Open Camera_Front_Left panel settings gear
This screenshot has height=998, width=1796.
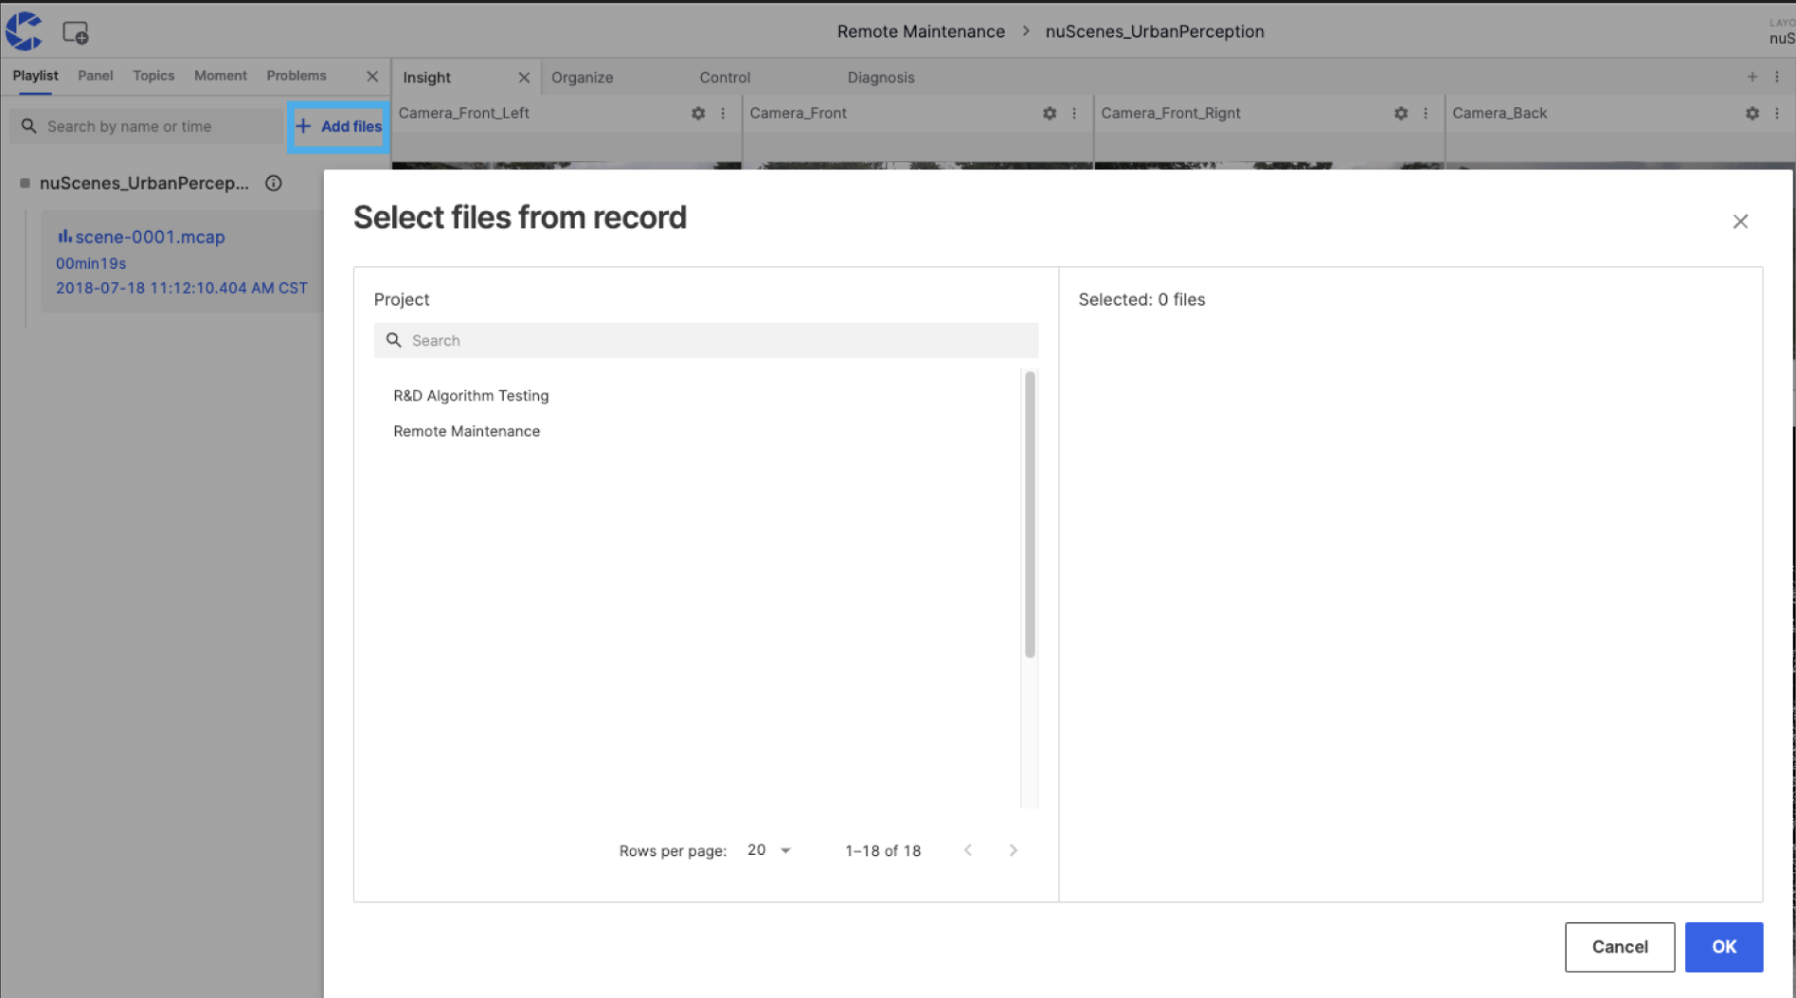coord(698,113)
